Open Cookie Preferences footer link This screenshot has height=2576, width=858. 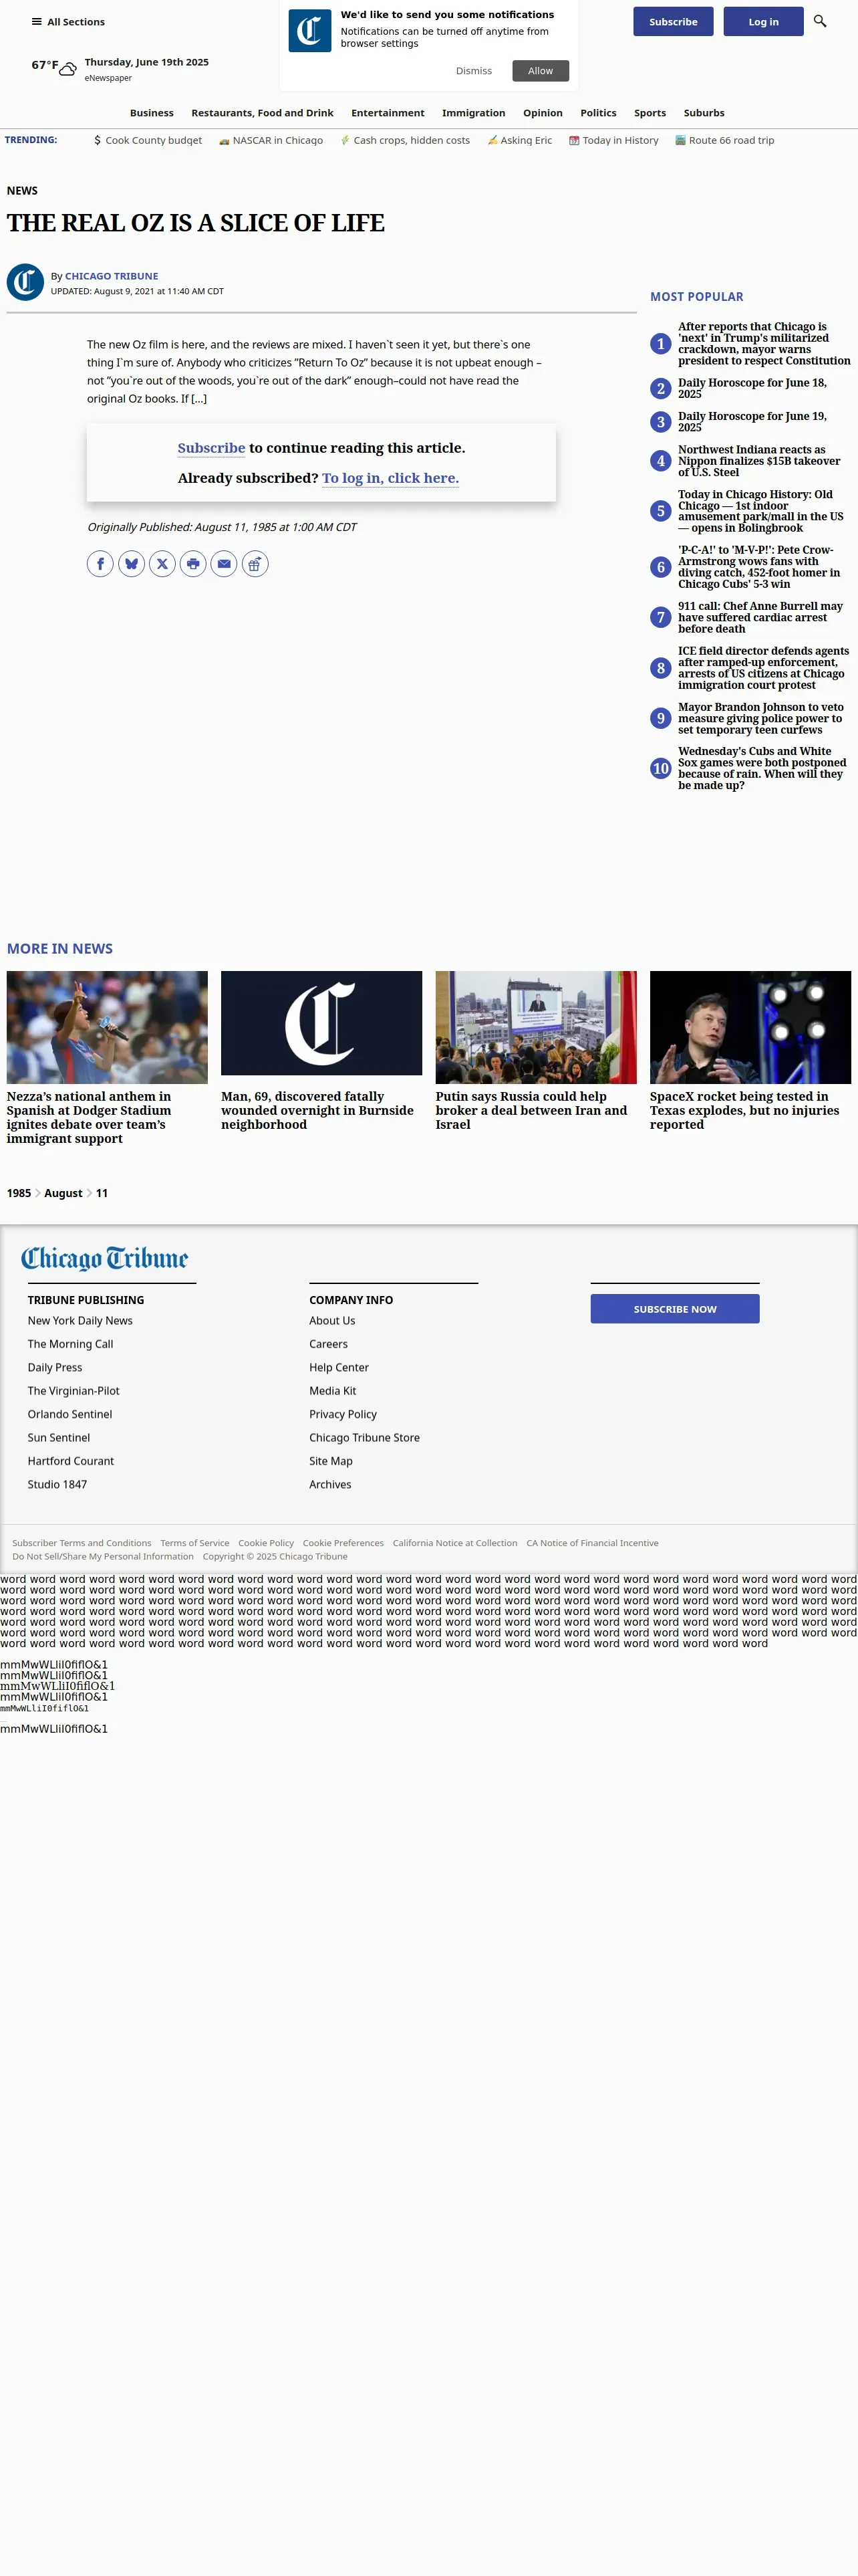pyautogui.click(x=343, y=1543)
